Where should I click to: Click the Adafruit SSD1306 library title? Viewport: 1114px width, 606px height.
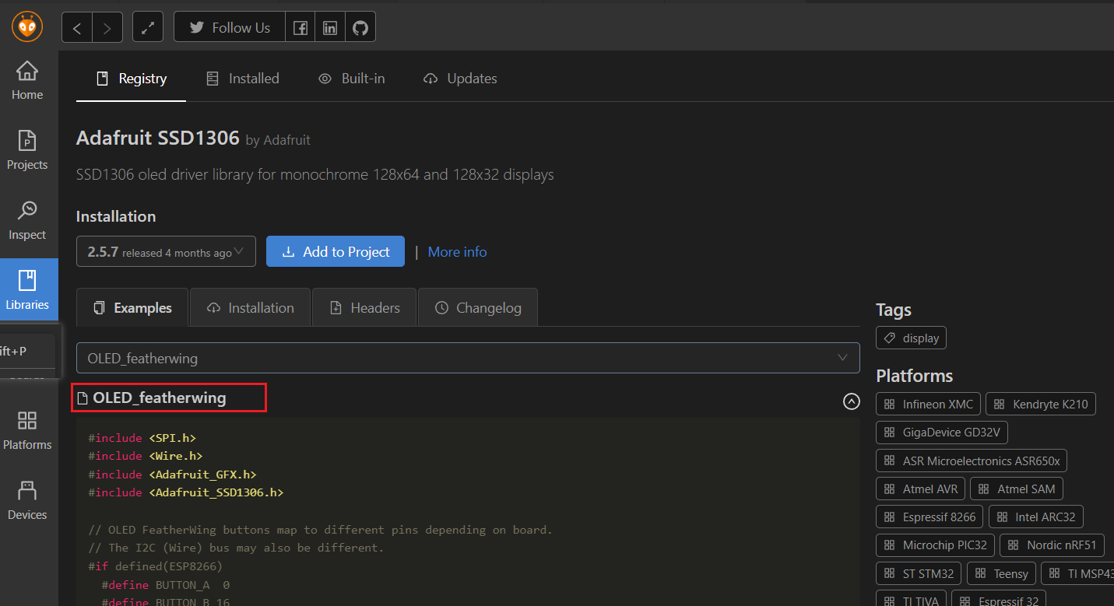tap(157, 138)
